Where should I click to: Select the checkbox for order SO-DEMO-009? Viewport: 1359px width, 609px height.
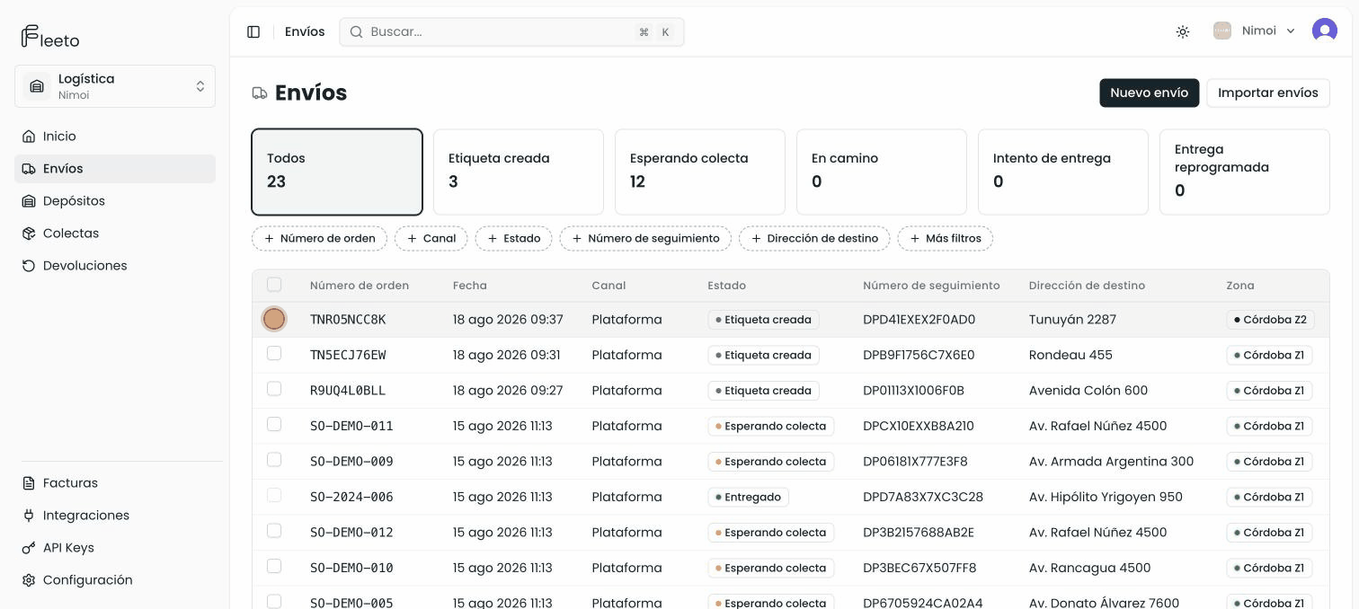point(274,460)
